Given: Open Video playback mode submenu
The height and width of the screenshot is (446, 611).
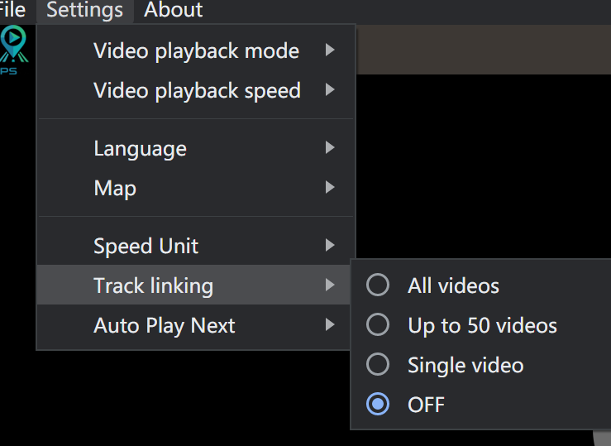Looking at the screenshot, I should pos(197,50).
